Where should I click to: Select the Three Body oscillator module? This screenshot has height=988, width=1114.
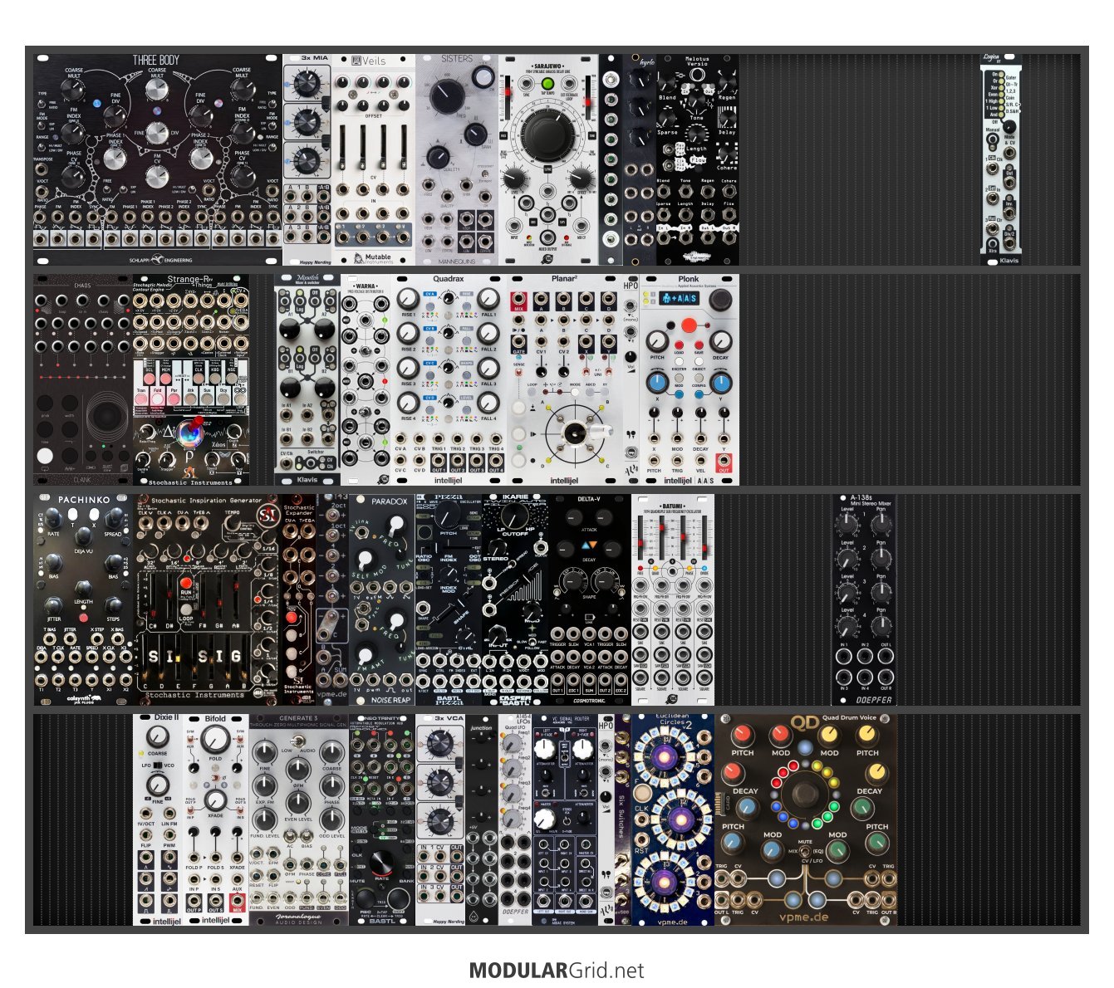[158, 160]
